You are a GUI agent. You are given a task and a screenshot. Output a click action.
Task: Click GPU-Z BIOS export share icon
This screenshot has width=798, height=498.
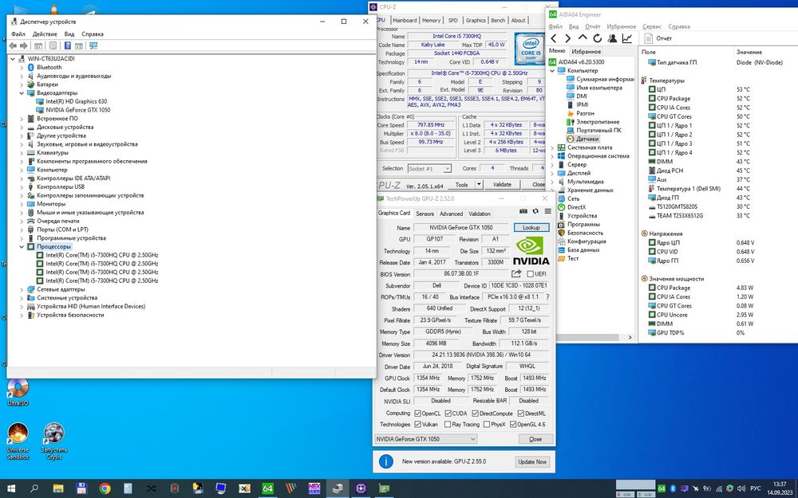[516, 274]
